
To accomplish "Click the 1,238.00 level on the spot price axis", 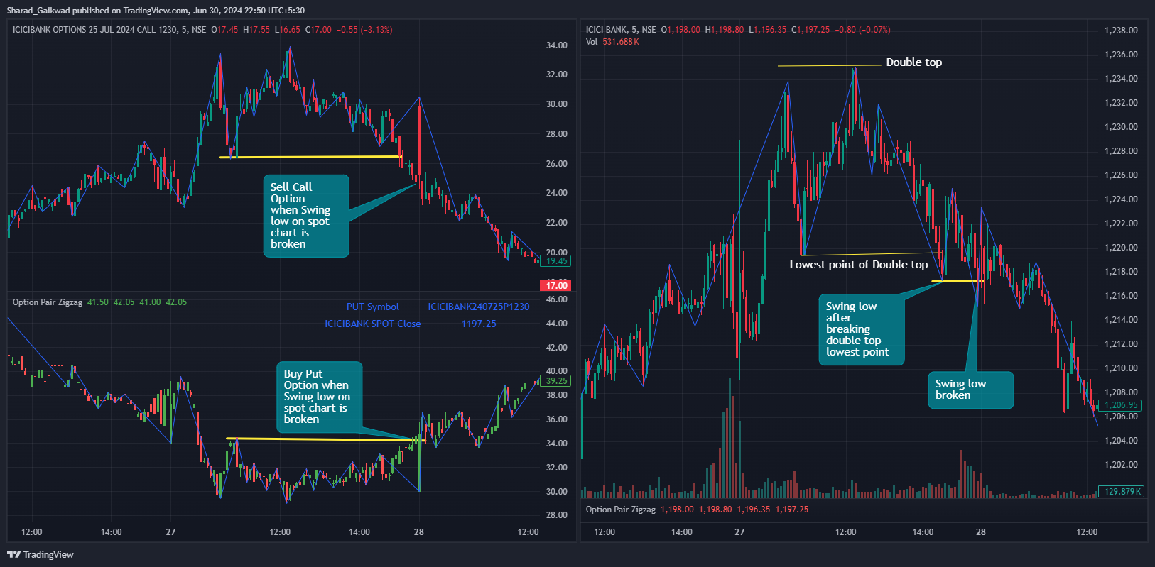I will click(x=1121, y=31).
